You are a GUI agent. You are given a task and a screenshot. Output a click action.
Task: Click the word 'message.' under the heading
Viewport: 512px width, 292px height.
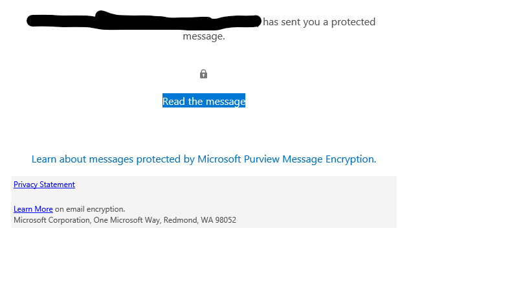coord(204,36)
